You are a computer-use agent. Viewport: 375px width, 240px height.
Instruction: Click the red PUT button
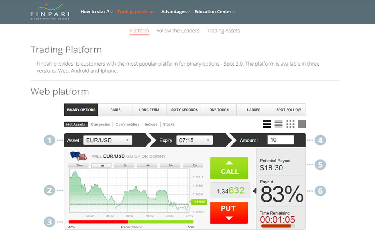(x=229, y=213)
